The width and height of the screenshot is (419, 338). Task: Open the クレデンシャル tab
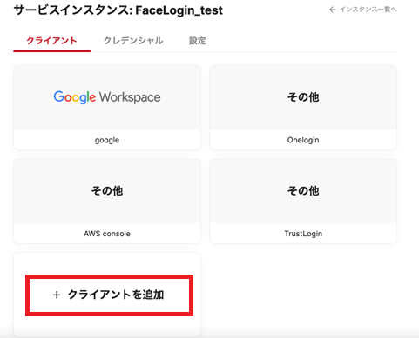(133, 41)
